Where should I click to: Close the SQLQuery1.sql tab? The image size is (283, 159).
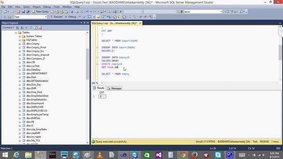140,23
